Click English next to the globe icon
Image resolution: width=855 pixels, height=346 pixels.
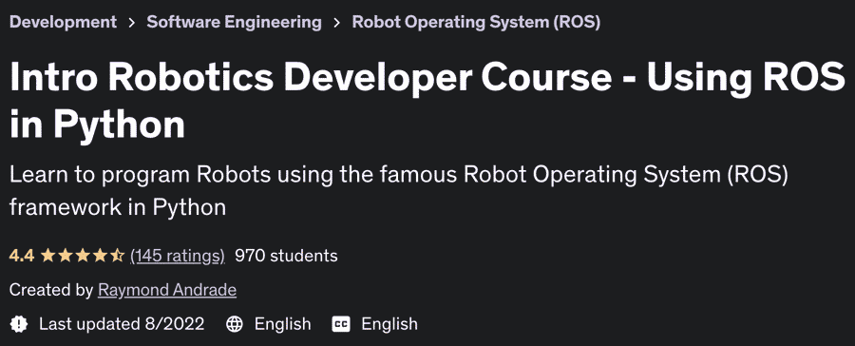(282, 324)
